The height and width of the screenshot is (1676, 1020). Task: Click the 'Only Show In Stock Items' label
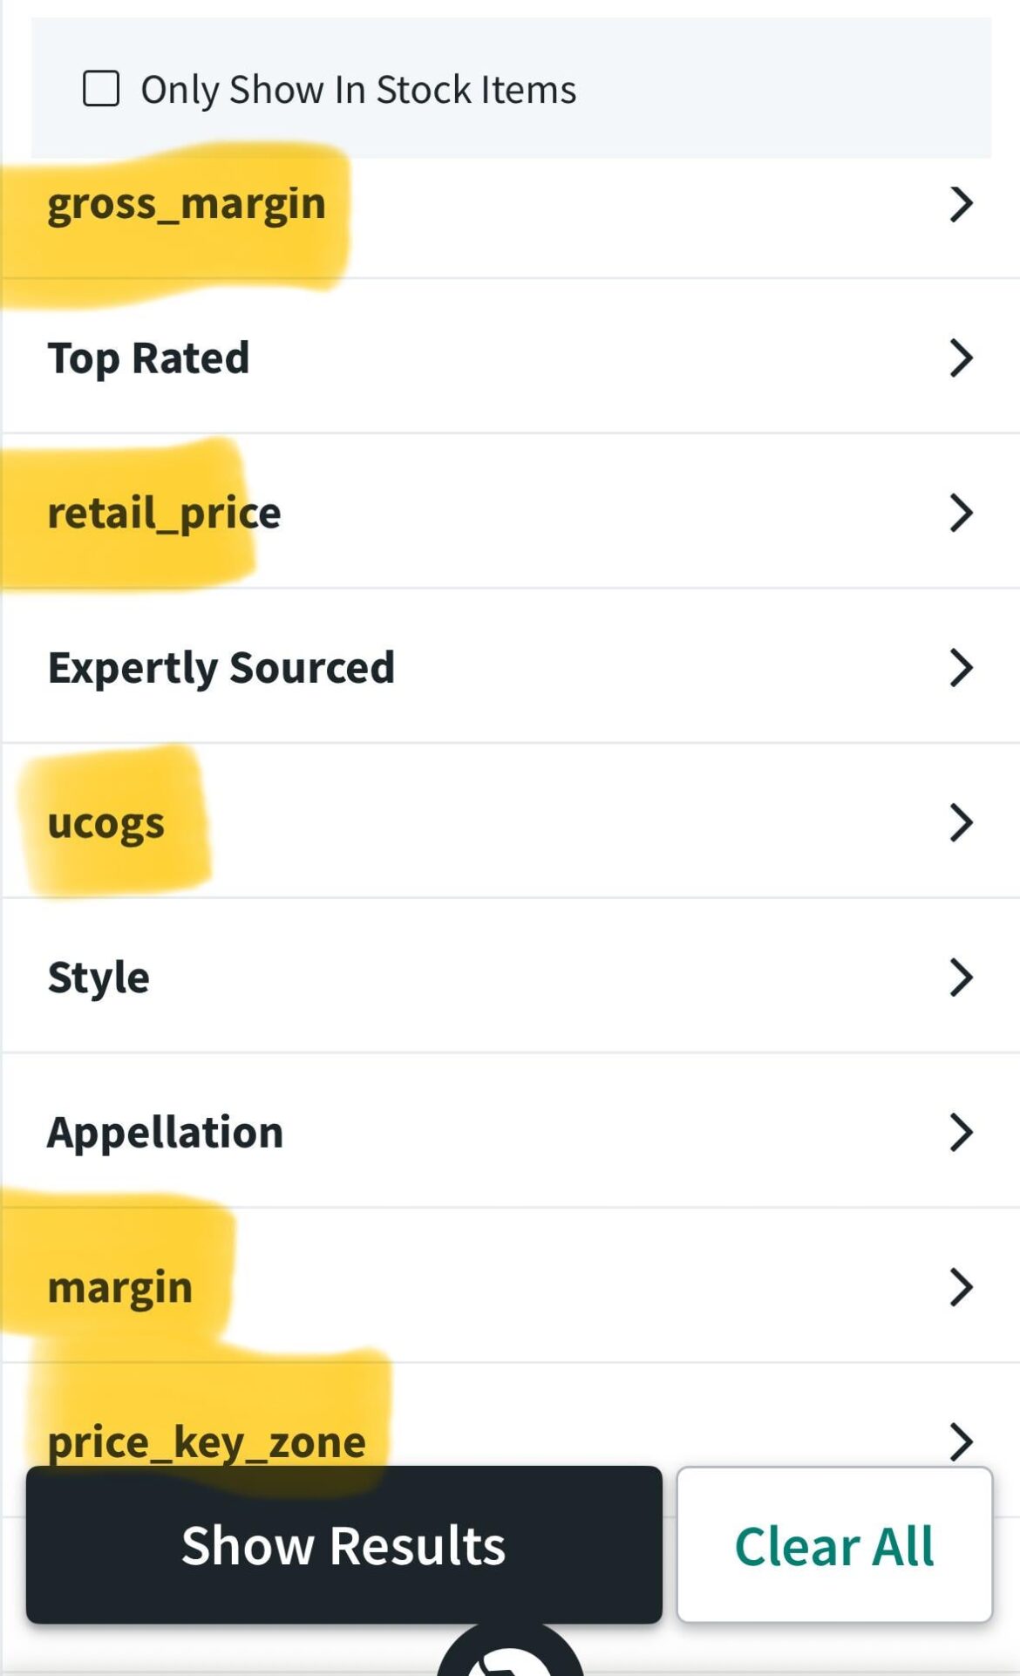358,90
